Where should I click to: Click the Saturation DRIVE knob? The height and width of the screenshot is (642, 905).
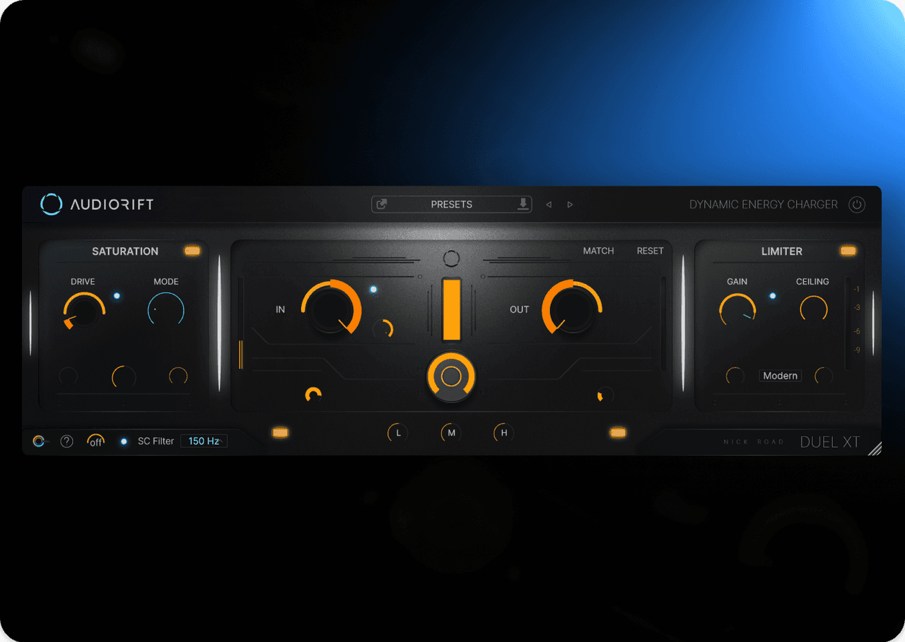pyautogui.click(x=83, y=311)
